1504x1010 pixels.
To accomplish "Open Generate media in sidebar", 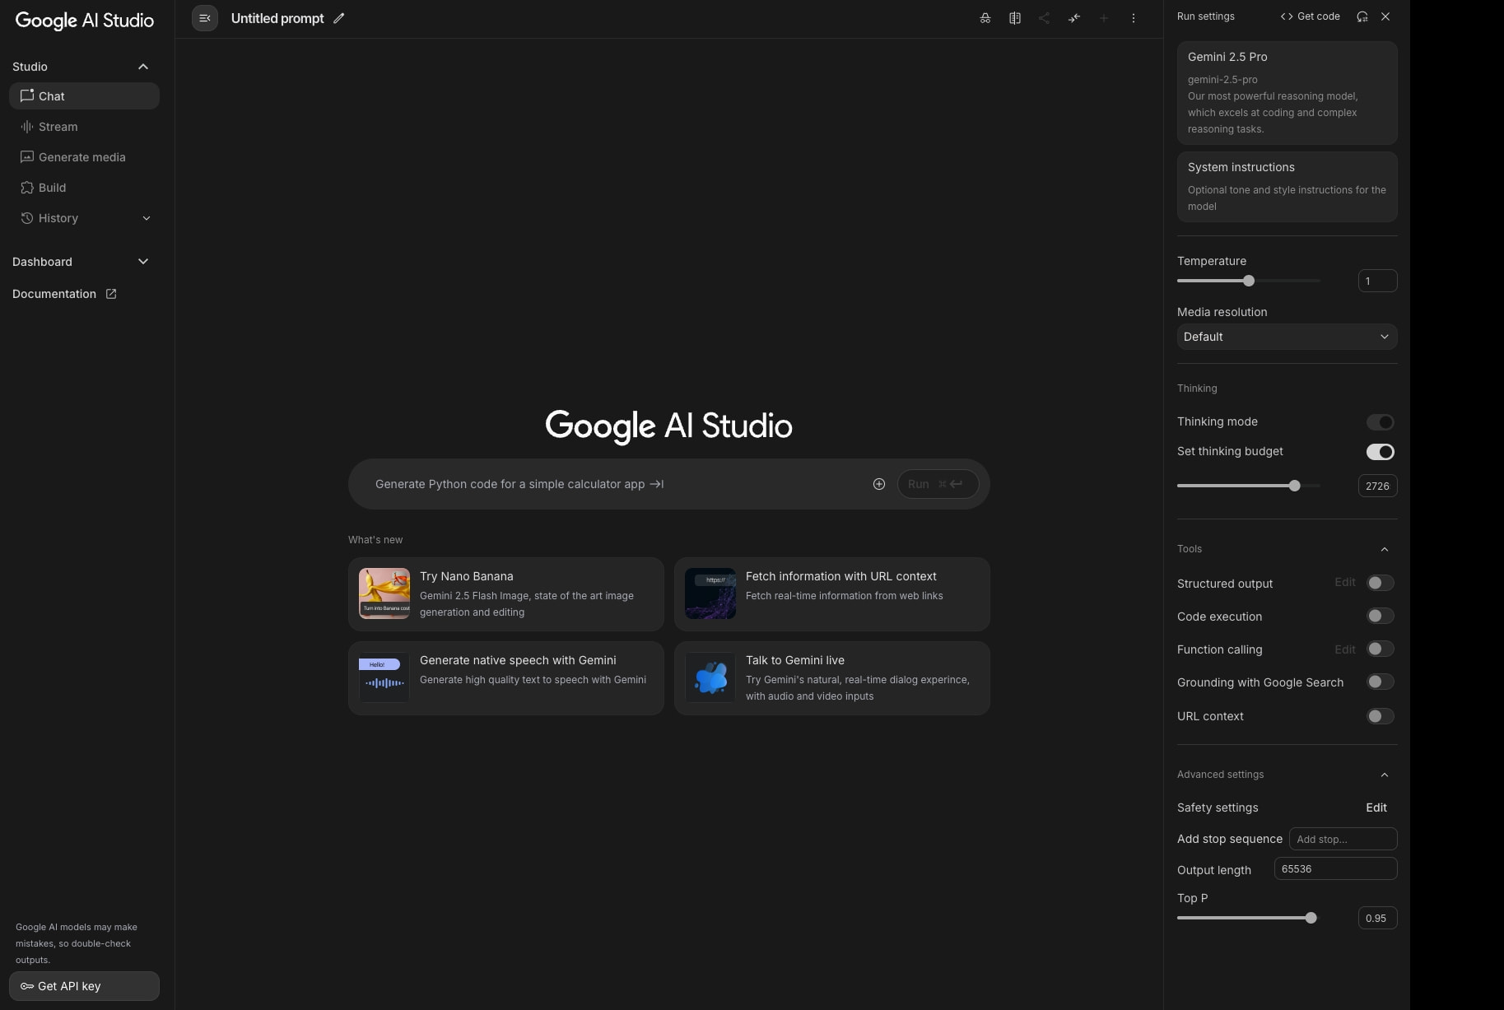I will (x=84, y=157).
